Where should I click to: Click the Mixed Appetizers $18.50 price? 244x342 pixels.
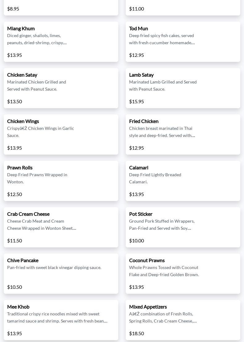coord(137,333)
